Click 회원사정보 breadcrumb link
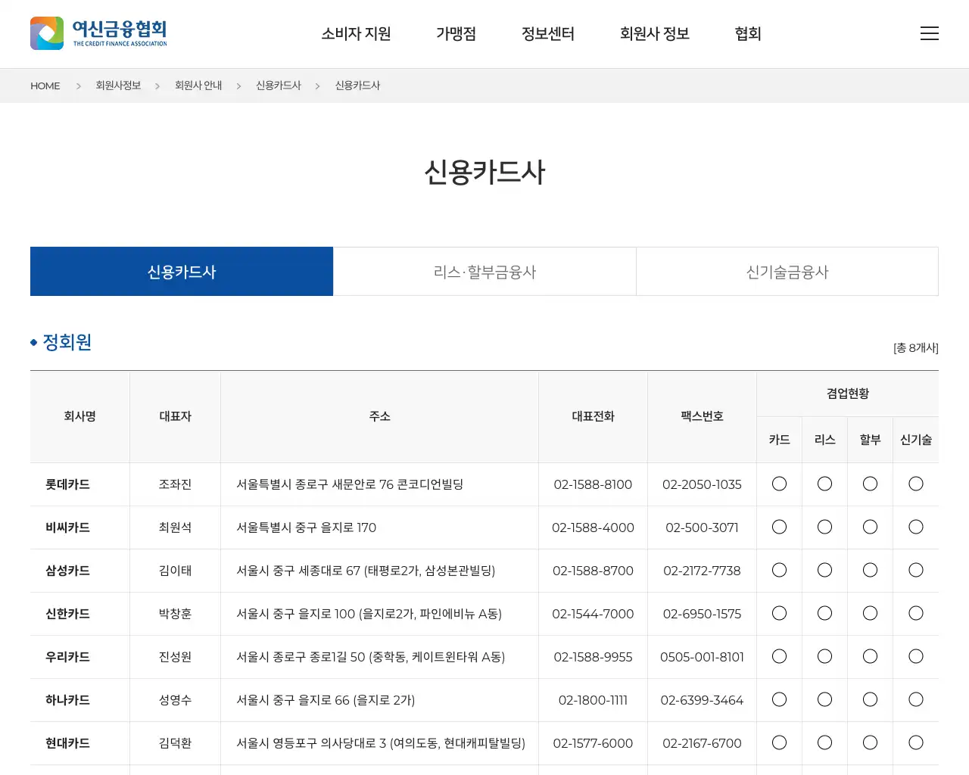Screen dimensions: 969x775 pyautogui.click(x=118, y=86)
